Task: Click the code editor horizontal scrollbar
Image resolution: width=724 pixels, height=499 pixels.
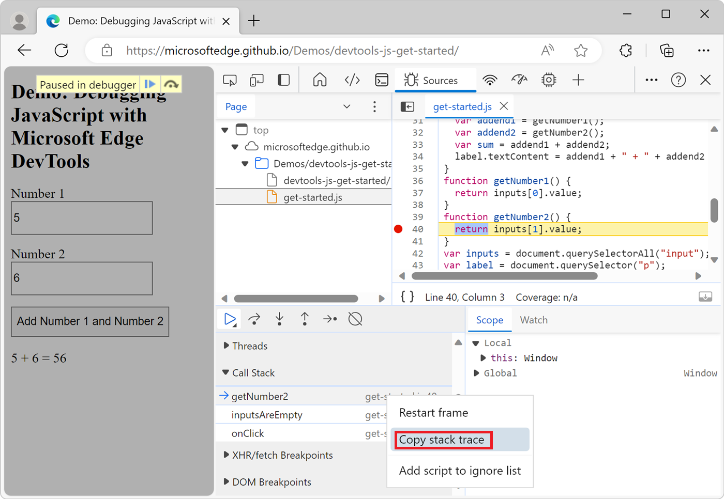Action: [504, 276]
